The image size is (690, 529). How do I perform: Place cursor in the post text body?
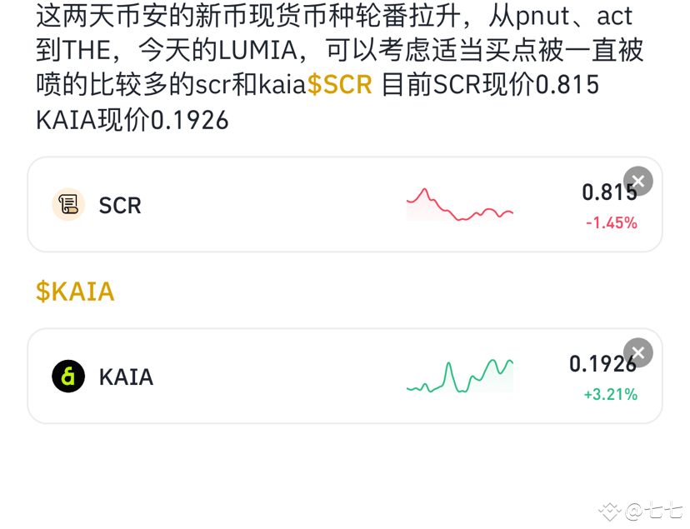340,67
